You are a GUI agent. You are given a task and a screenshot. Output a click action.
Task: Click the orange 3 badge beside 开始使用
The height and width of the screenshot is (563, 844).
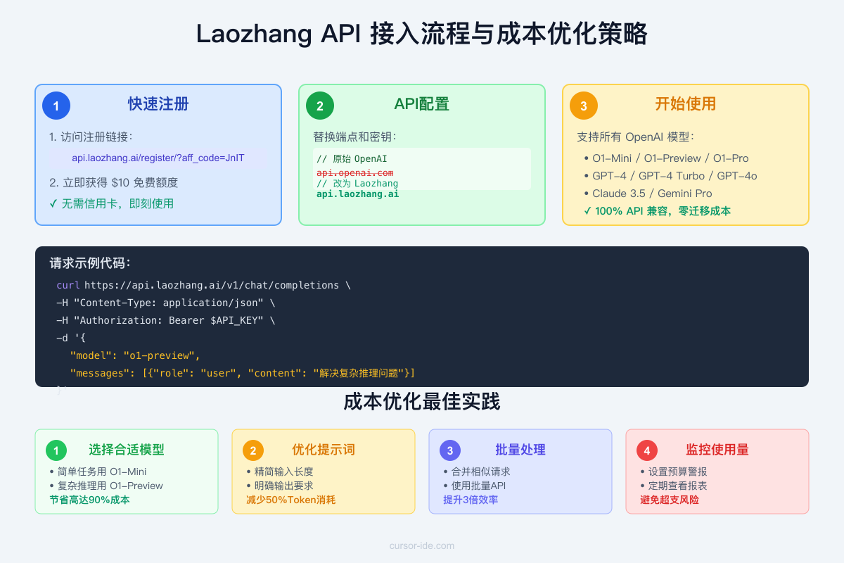[x=584, y=106]
